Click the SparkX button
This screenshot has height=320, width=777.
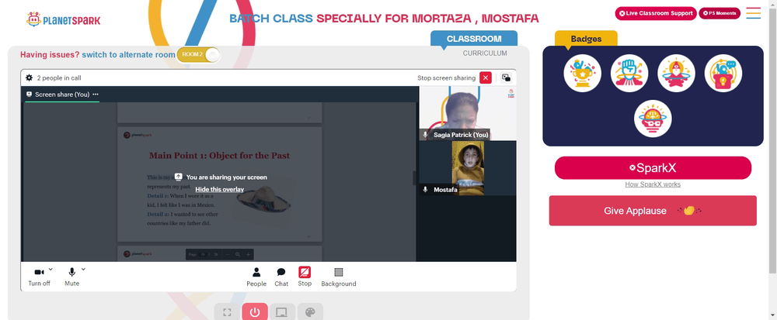[x=653, y=168]
